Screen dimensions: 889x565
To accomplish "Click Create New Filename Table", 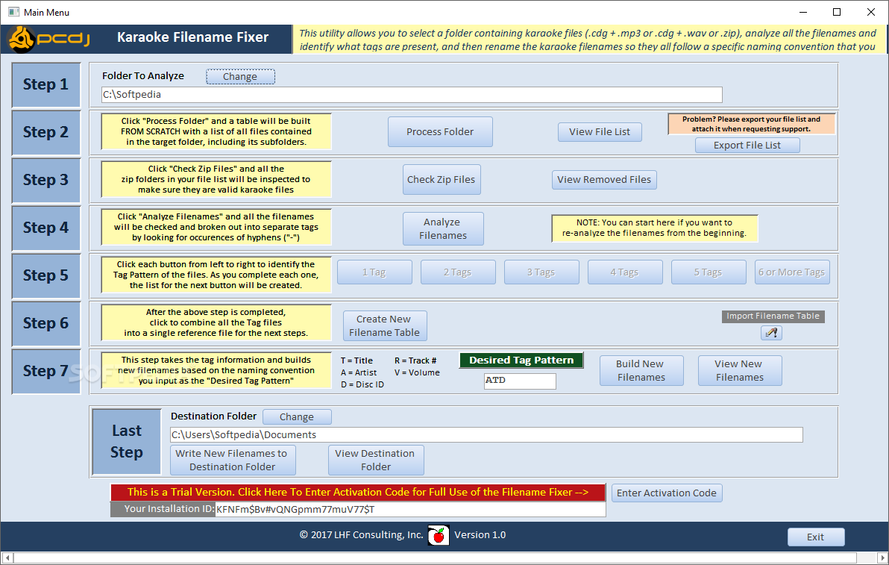I will coord(384,325).
